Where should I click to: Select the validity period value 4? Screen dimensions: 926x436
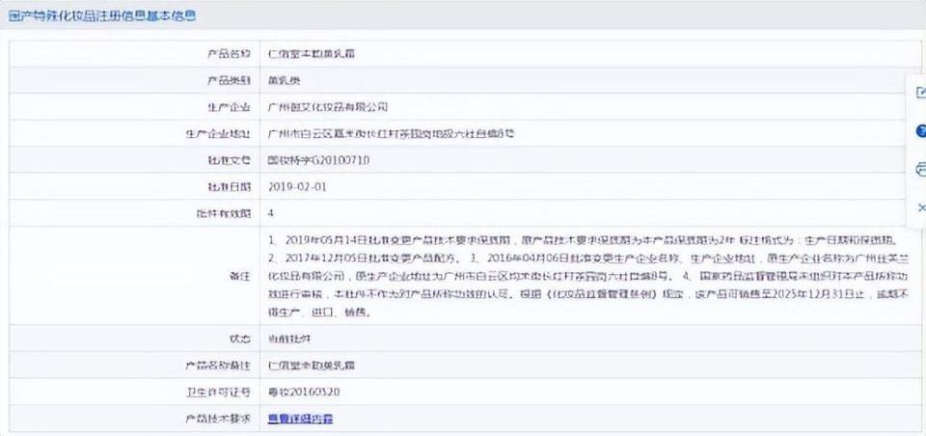(271, 212)
